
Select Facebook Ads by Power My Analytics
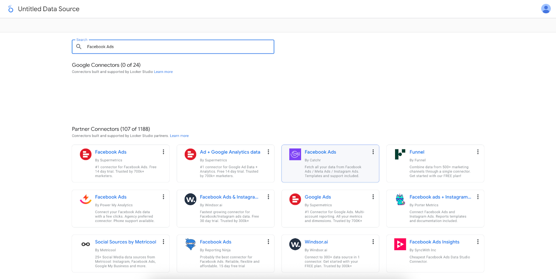(111, 197)
